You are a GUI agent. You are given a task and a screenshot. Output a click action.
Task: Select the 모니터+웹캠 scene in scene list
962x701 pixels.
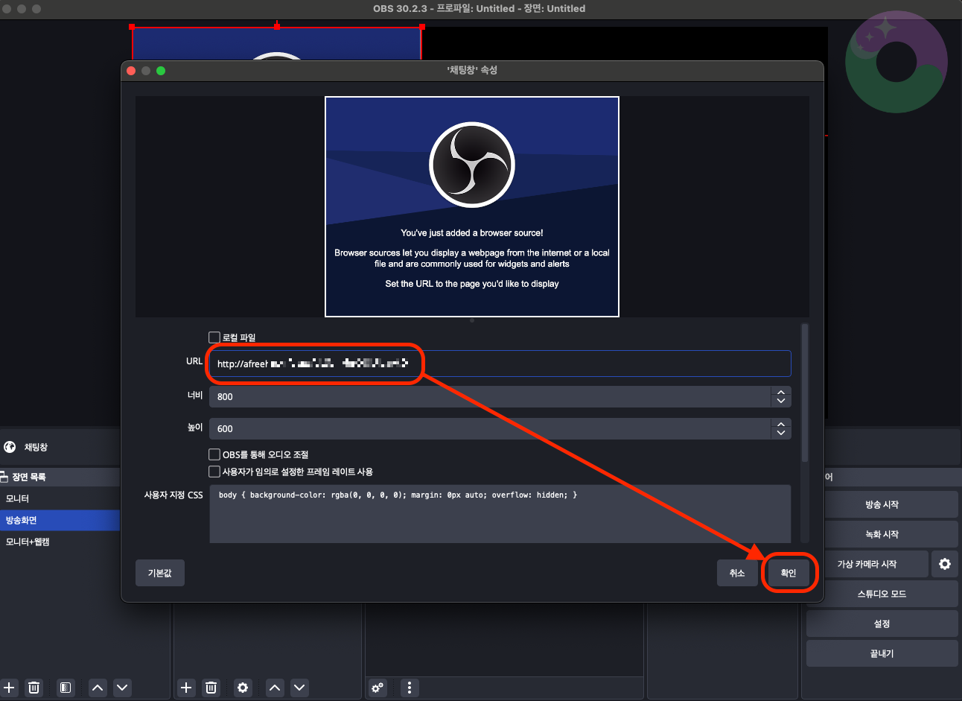click(60, 542)
